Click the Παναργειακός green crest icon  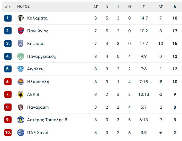(21, 56)
